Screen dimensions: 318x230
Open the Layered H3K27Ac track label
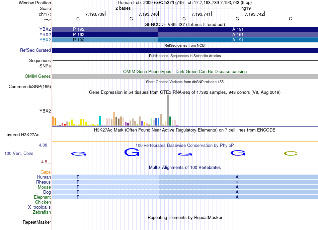click(x=22, y=135)
